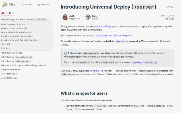This screenshot has height=113, width=182.
Task: Share the post on LinkedIn icon
Action: point(173,19)
